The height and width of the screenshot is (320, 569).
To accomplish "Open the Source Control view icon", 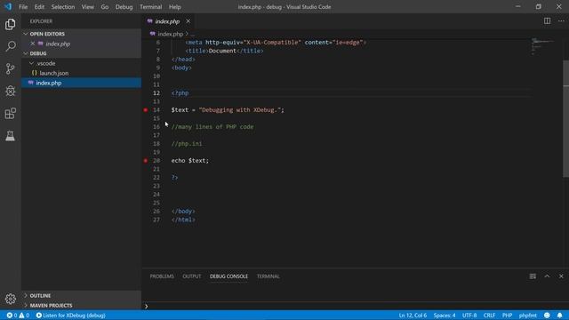I will 10,68.
